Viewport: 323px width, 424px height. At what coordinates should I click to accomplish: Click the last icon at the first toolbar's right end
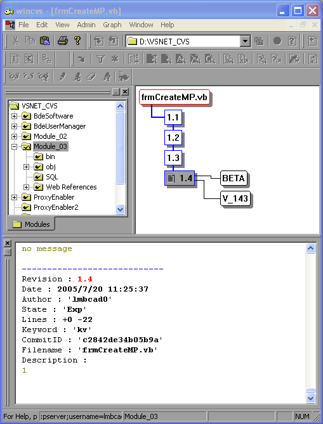pyautogui.click(x=313, y=41)
